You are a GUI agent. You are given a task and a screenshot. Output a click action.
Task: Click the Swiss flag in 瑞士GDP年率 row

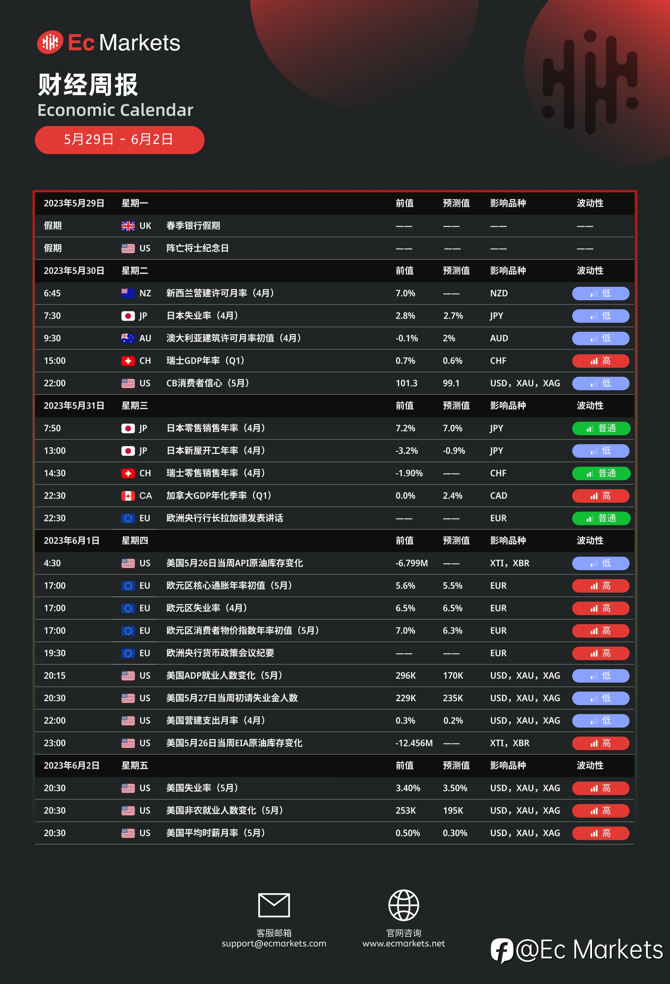tap(128, 361)
